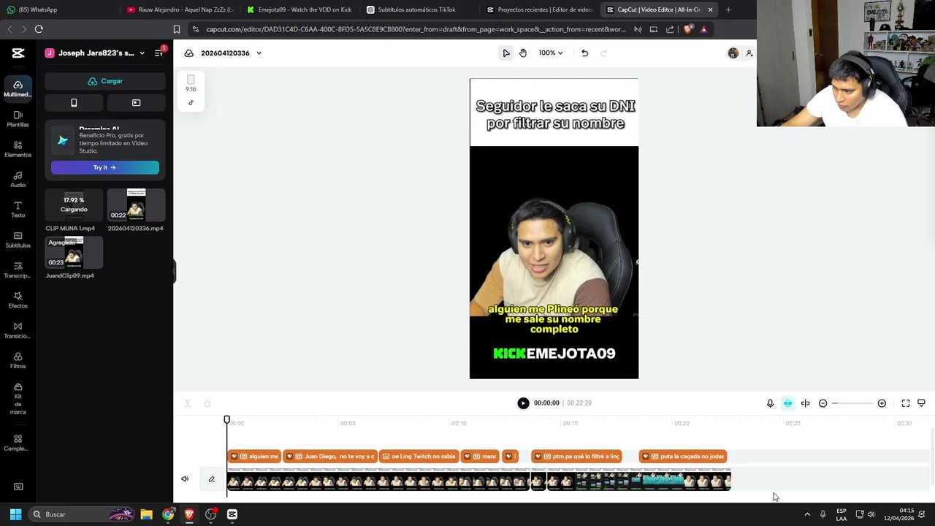Select the hand pan tool

pos(523,53)
